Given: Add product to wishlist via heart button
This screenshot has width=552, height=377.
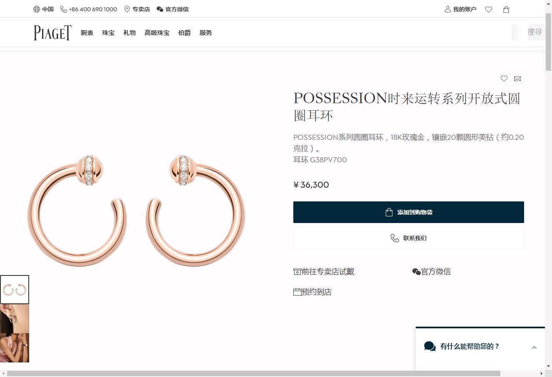Looking at the screenshot, I should (504, 79).
